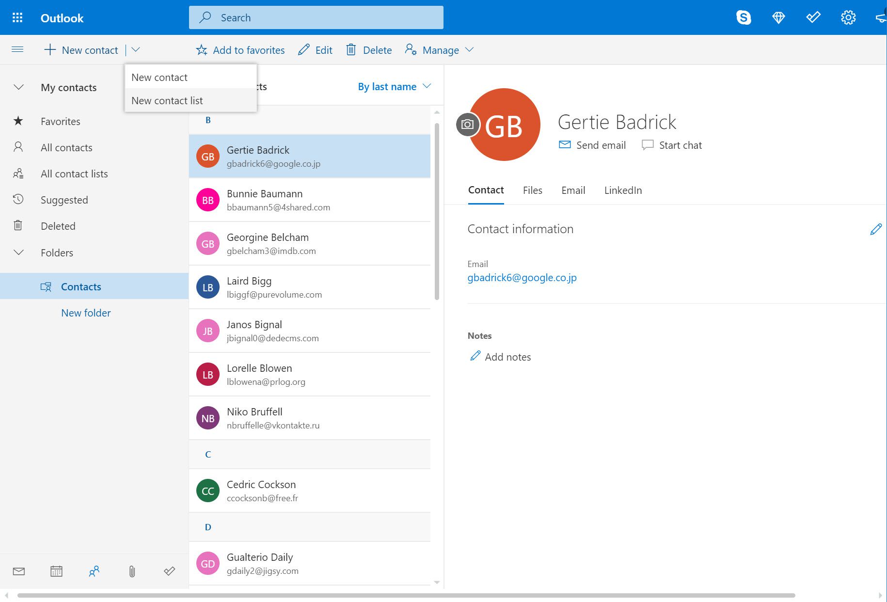Image resolution: width=887 pixels, height=602 pixels.
Task: Select the Georgine Belcham contact row
Action: (310, 244)
